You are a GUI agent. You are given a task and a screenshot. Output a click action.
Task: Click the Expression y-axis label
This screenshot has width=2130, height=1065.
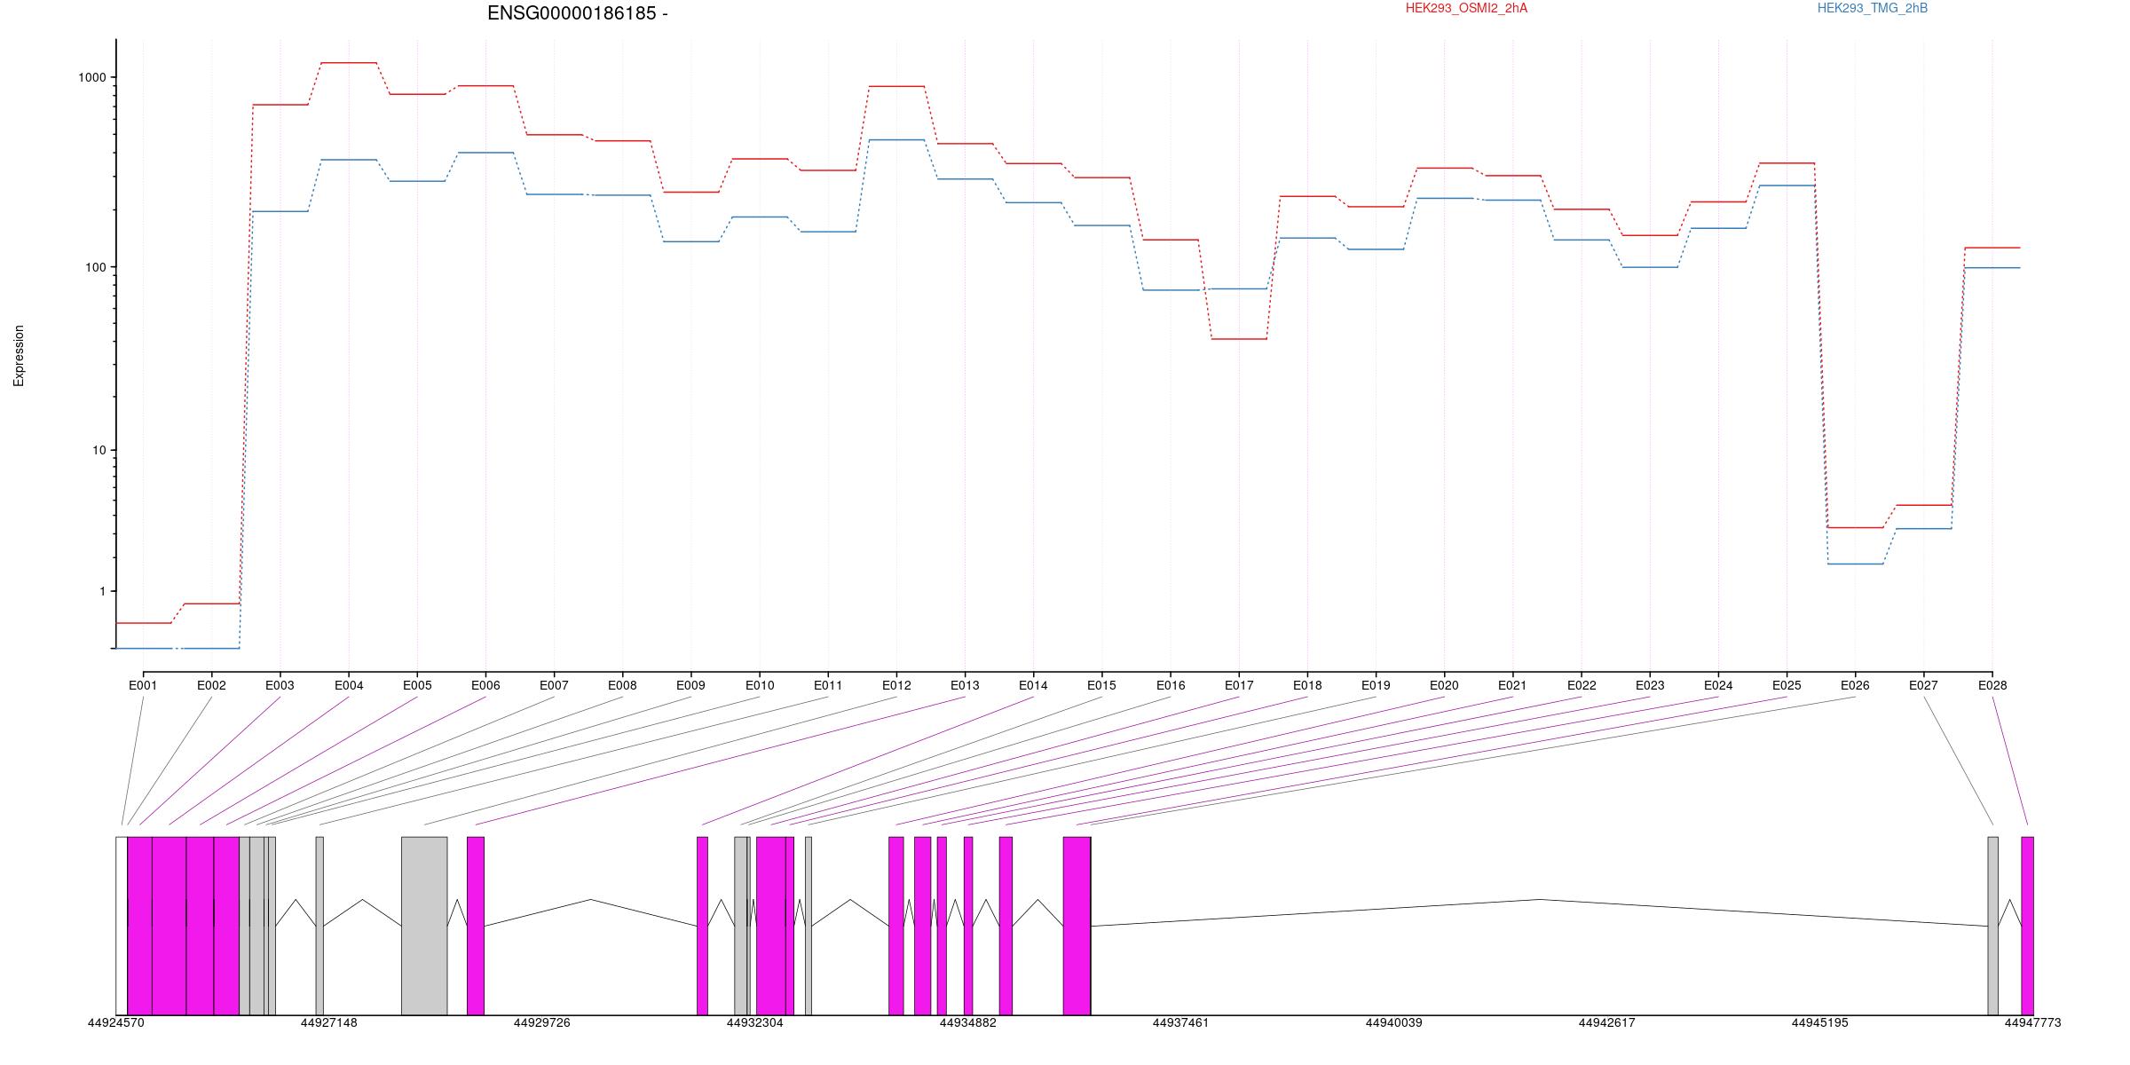click(x=19, y=356)
